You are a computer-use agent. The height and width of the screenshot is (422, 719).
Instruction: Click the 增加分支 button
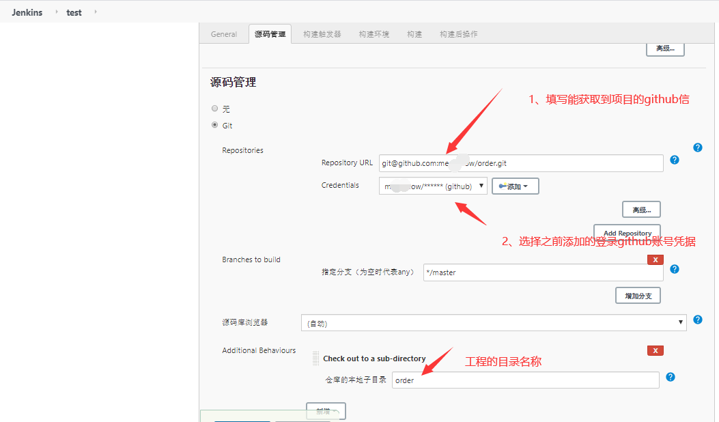[x=638, y=296]
